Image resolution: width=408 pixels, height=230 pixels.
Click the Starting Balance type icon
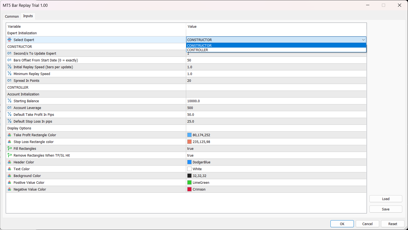click(x=10, y=101)
